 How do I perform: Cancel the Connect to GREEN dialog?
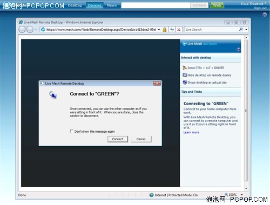coord(141,139)
